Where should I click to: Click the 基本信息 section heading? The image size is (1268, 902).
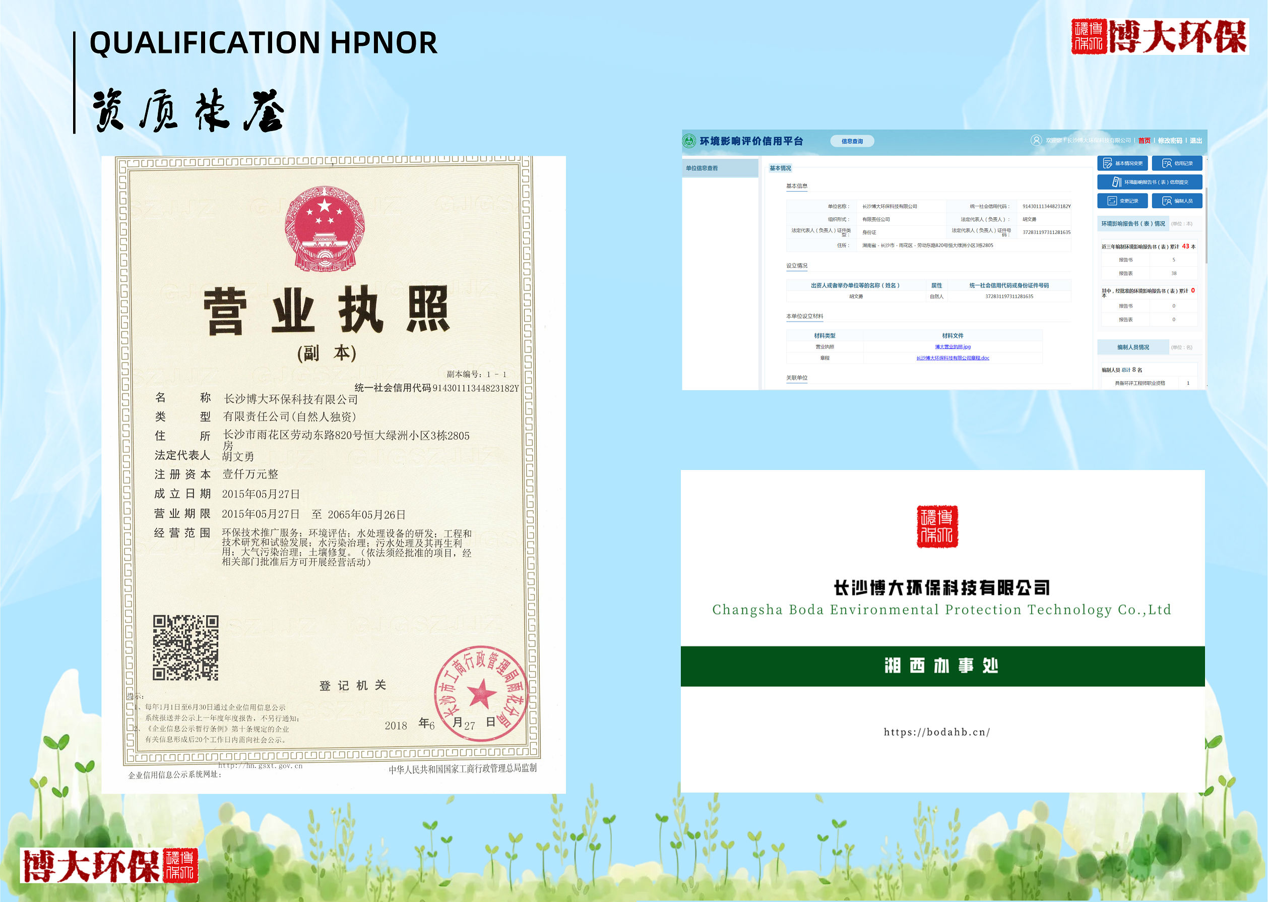coord(797,186)
